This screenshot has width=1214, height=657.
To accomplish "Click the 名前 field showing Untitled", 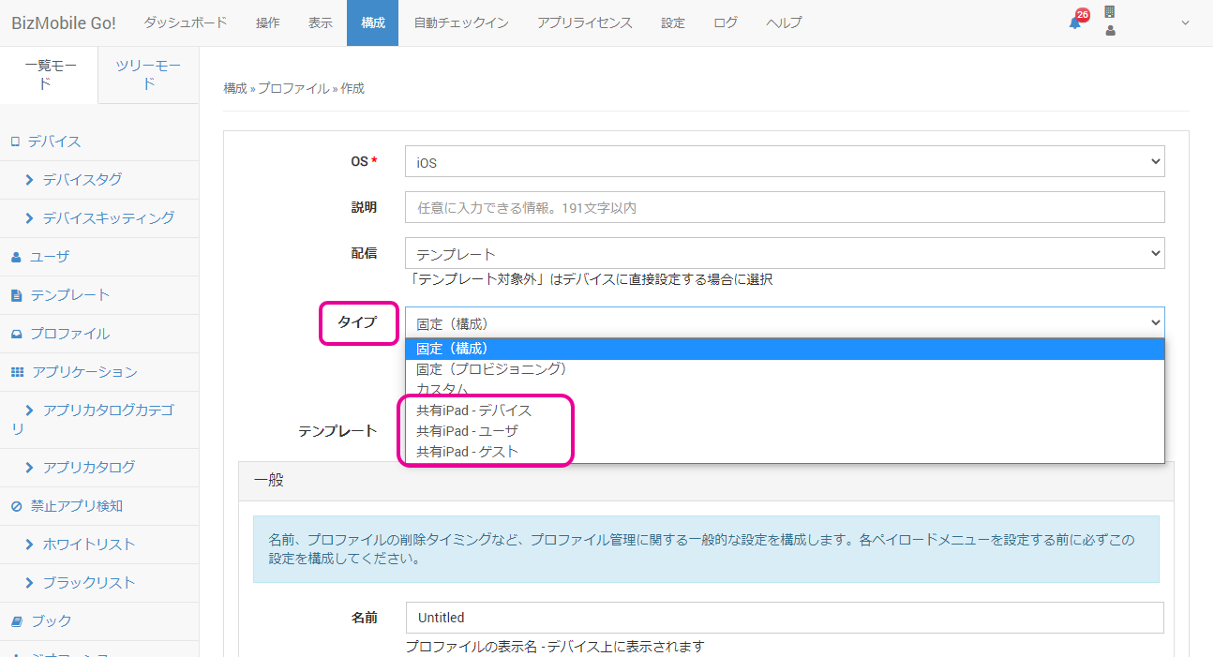I will pyautogui.click(x=783, y=617).
